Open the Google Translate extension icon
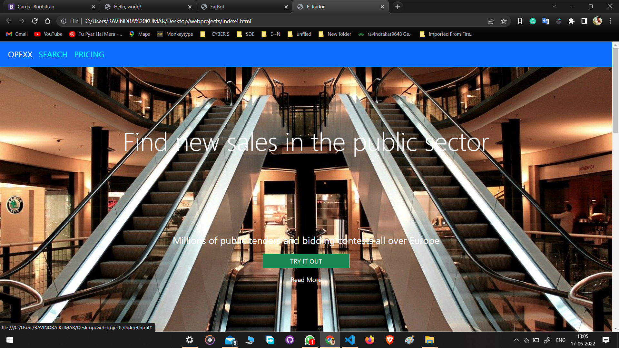619x348 pixels. (x=545, y=21)
